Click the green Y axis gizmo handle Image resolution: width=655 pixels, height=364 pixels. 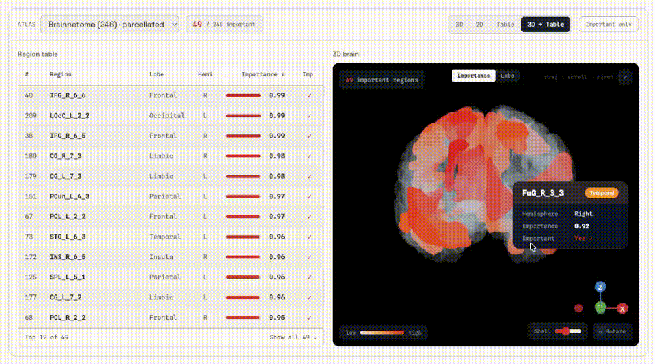(x=600, y=308)
